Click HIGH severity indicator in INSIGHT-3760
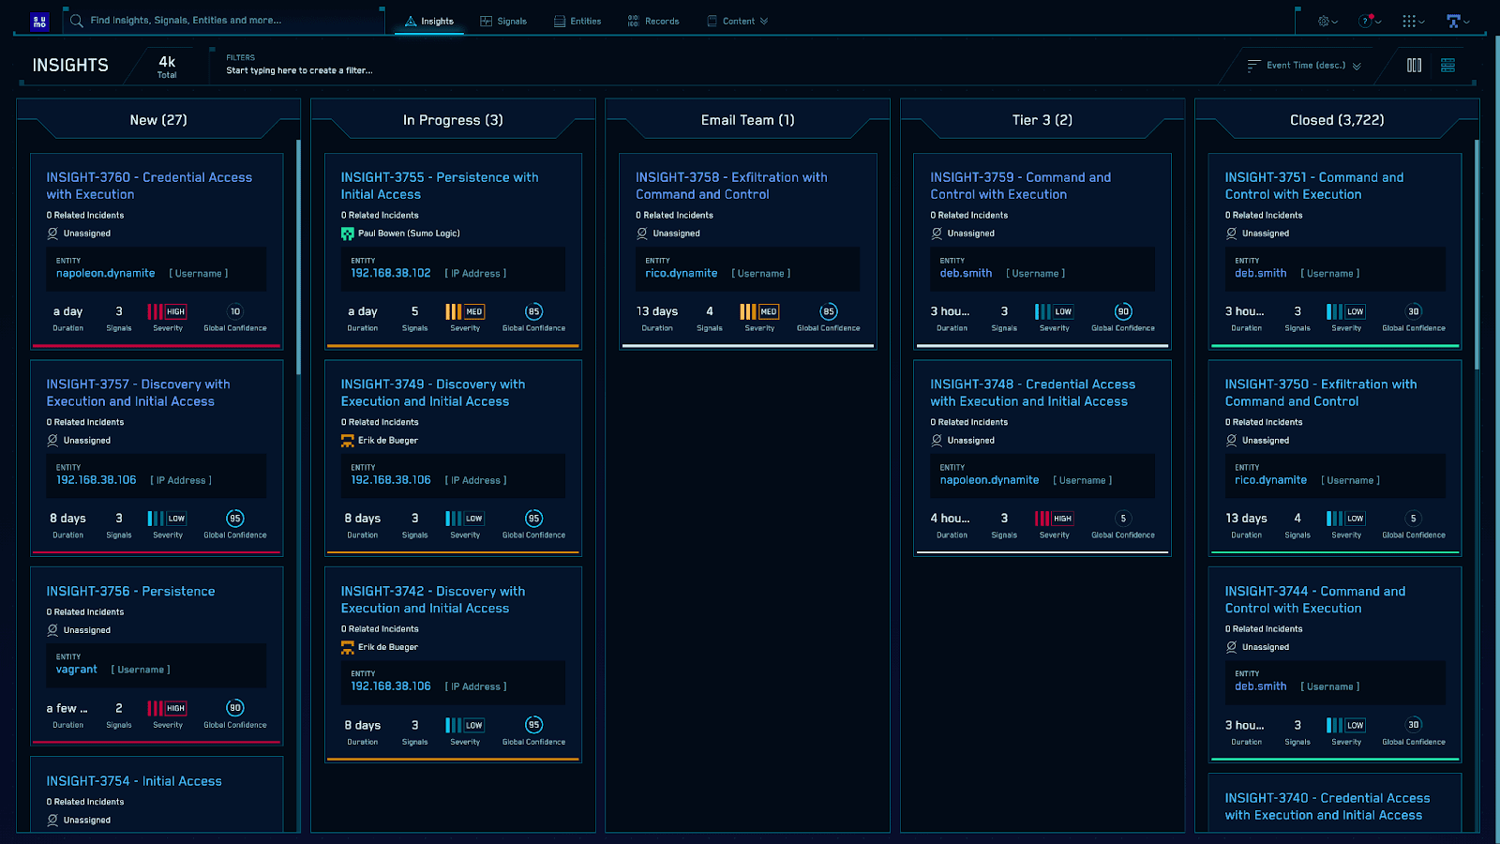Screen dimensions: 1500x844 [167, 311]
